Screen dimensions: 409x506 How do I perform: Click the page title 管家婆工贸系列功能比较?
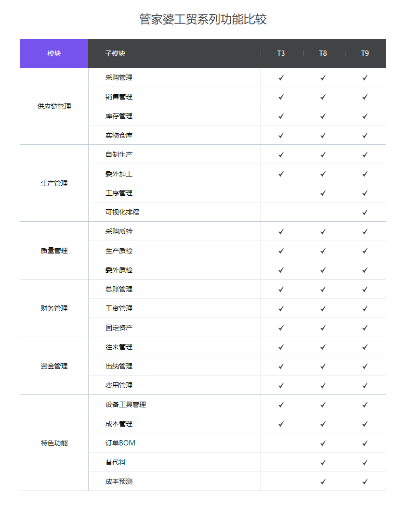tap(203, 19)
